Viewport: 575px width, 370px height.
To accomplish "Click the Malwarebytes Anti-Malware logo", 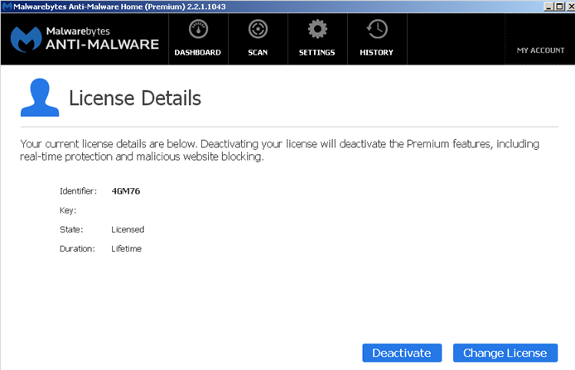I will pyautogui.click(x=85, y=38).
